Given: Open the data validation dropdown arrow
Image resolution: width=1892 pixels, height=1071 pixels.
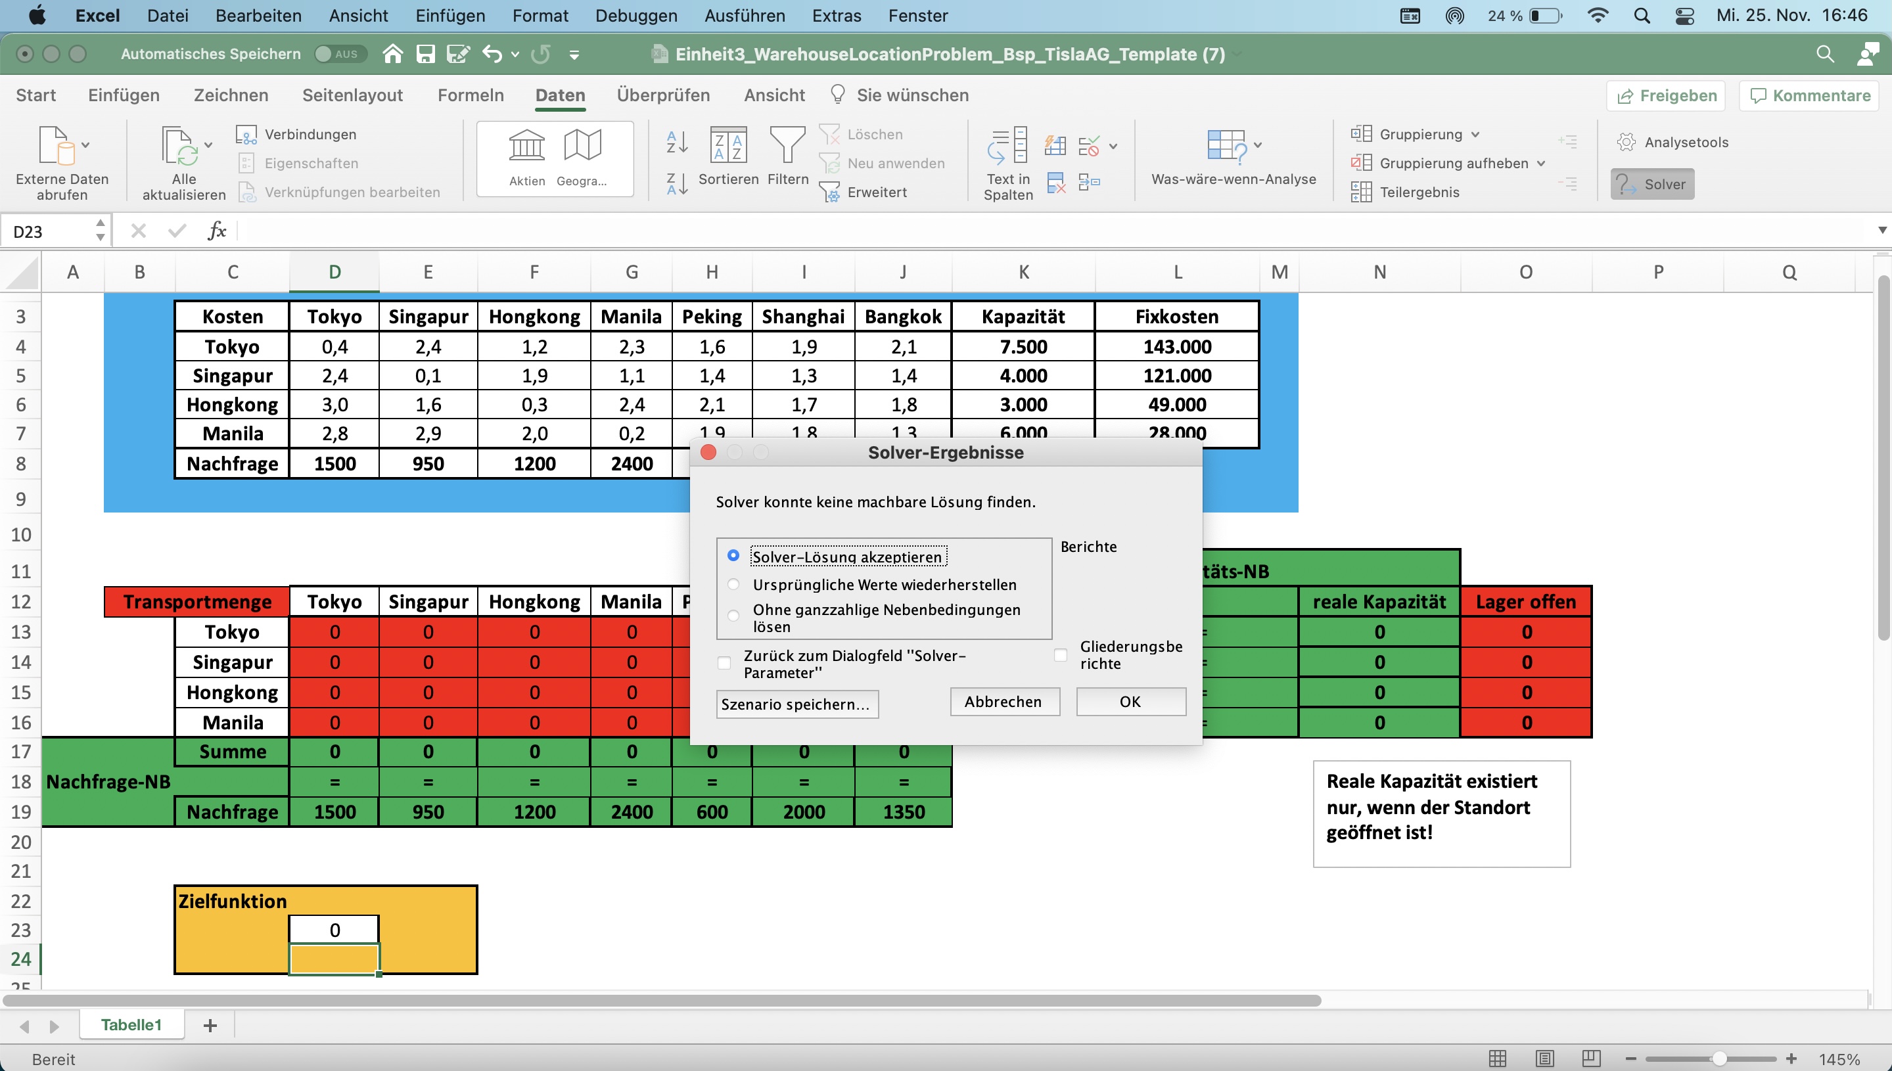Looking at the screenshot, I should (x=1113, y=146).
